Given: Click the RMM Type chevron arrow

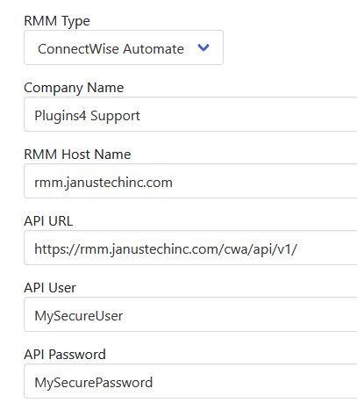Looking at the screenshot, I should 203,47.
